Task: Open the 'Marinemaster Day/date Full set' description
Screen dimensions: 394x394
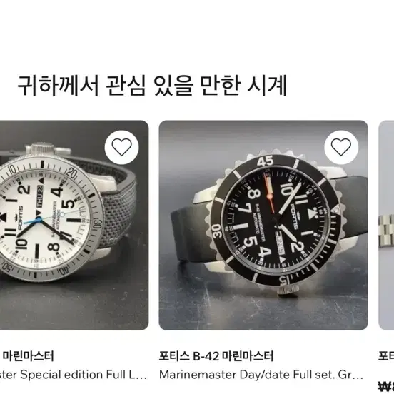Action: (x=261, y=375)
